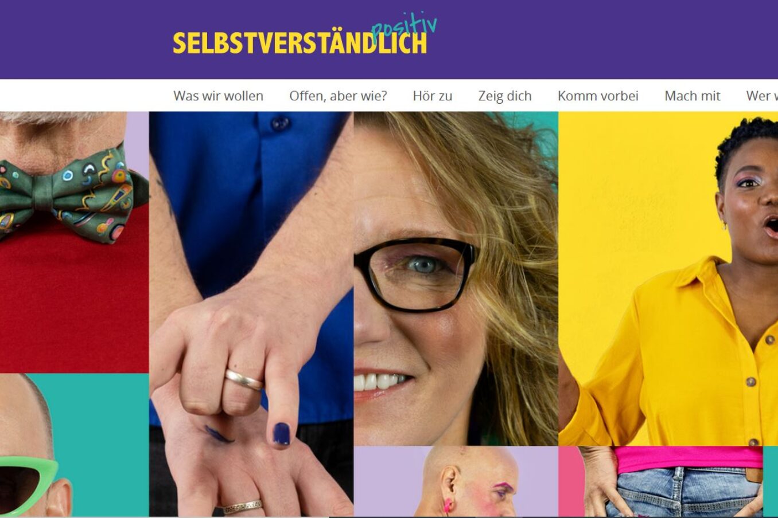This screenshot has width=778, height=518.
Task: Open the Komm vorbei navigation link
Action: pos(598,96)
